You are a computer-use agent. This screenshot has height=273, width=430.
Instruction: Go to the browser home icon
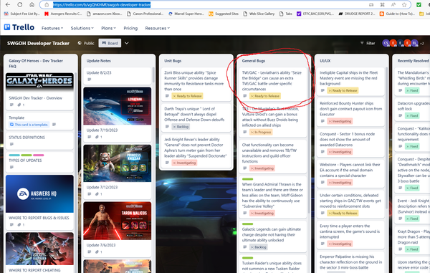point(32,5)
